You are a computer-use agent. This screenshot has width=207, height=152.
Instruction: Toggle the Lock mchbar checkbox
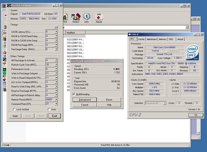[14, 109]
